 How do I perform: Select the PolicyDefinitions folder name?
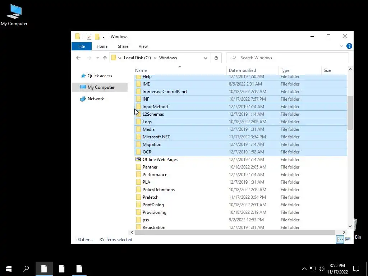tap(158, 190)
